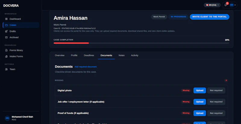This screenshot has width=241, height=124.
Task: Click the Drafts pencil icon
Action: 6,31
